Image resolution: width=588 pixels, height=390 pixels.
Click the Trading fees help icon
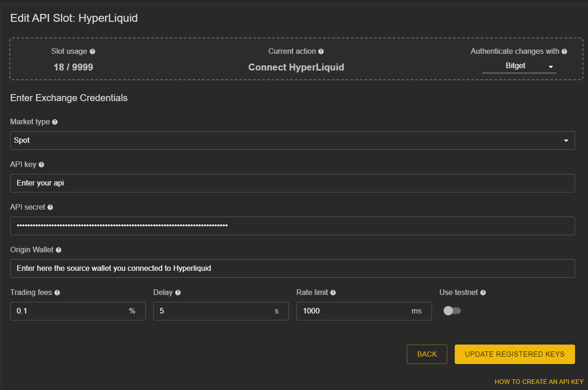click(57, 293)
